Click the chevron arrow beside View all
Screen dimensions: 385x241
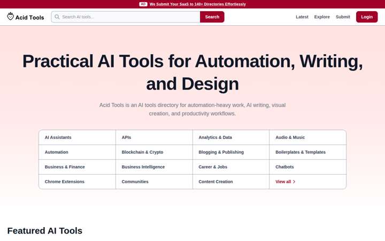pos(294,182)
